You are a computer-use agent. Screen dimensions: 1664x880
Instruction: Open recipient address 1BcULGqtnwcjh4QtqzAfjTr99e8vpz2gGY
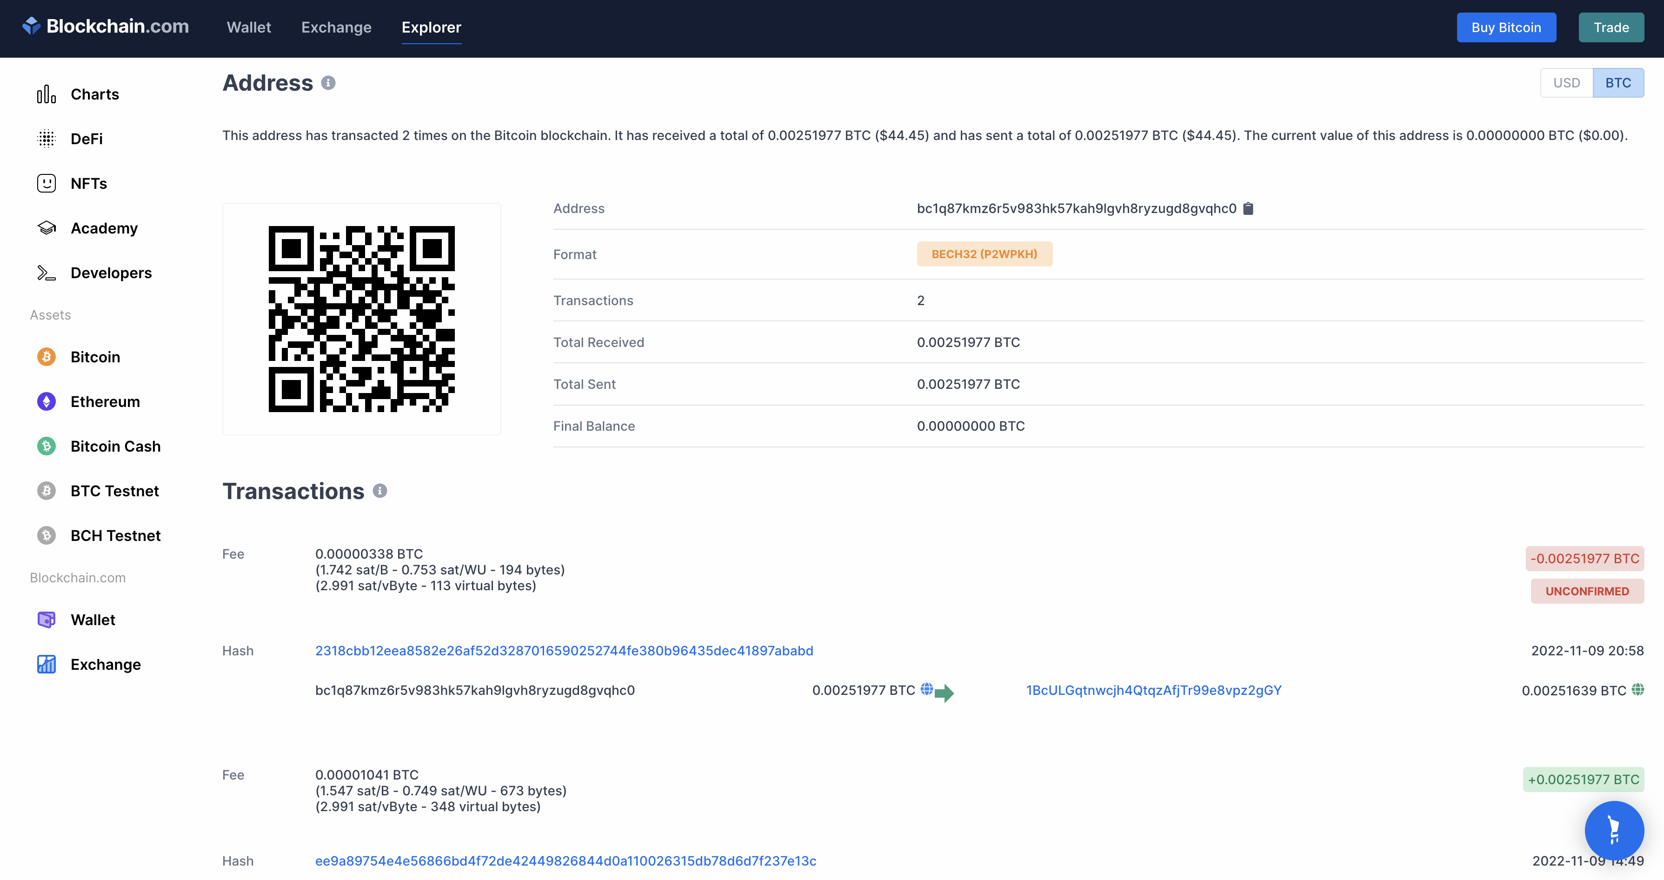(1154, 690)
